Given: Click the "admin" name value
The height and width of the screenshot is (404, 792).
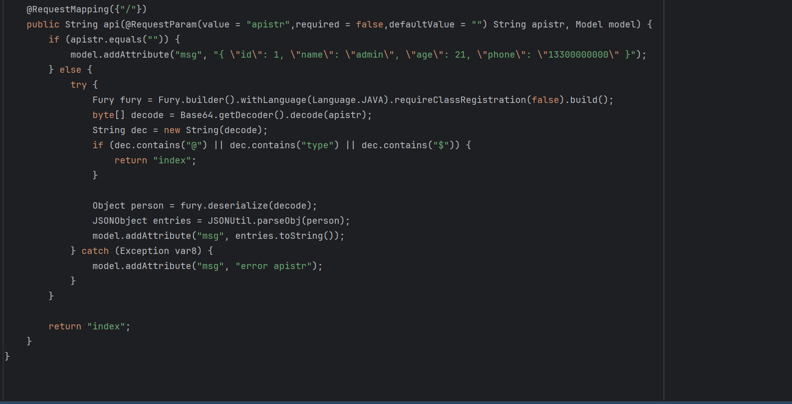Looking at the screenshot, I should click(x=370, y=54).
